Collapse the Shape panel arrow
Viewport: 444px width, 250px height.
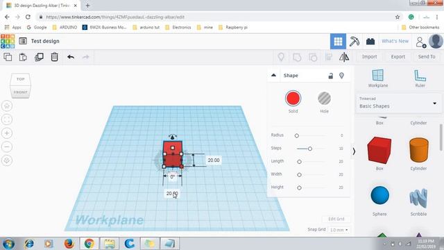coord(273,75)
